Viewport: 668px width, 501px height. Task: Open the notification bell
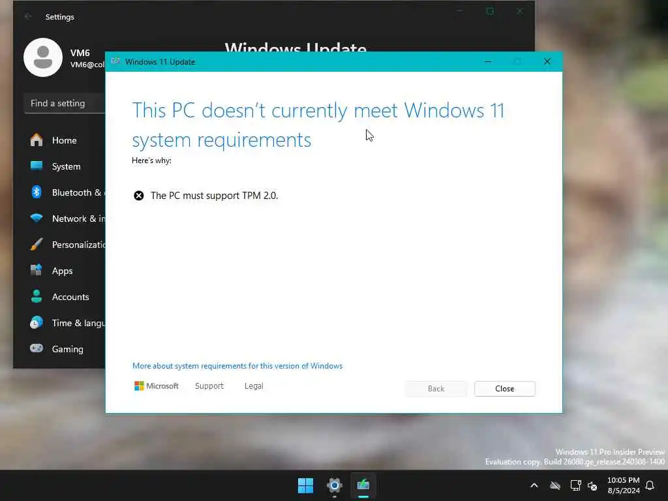click(x=650, y=485)
